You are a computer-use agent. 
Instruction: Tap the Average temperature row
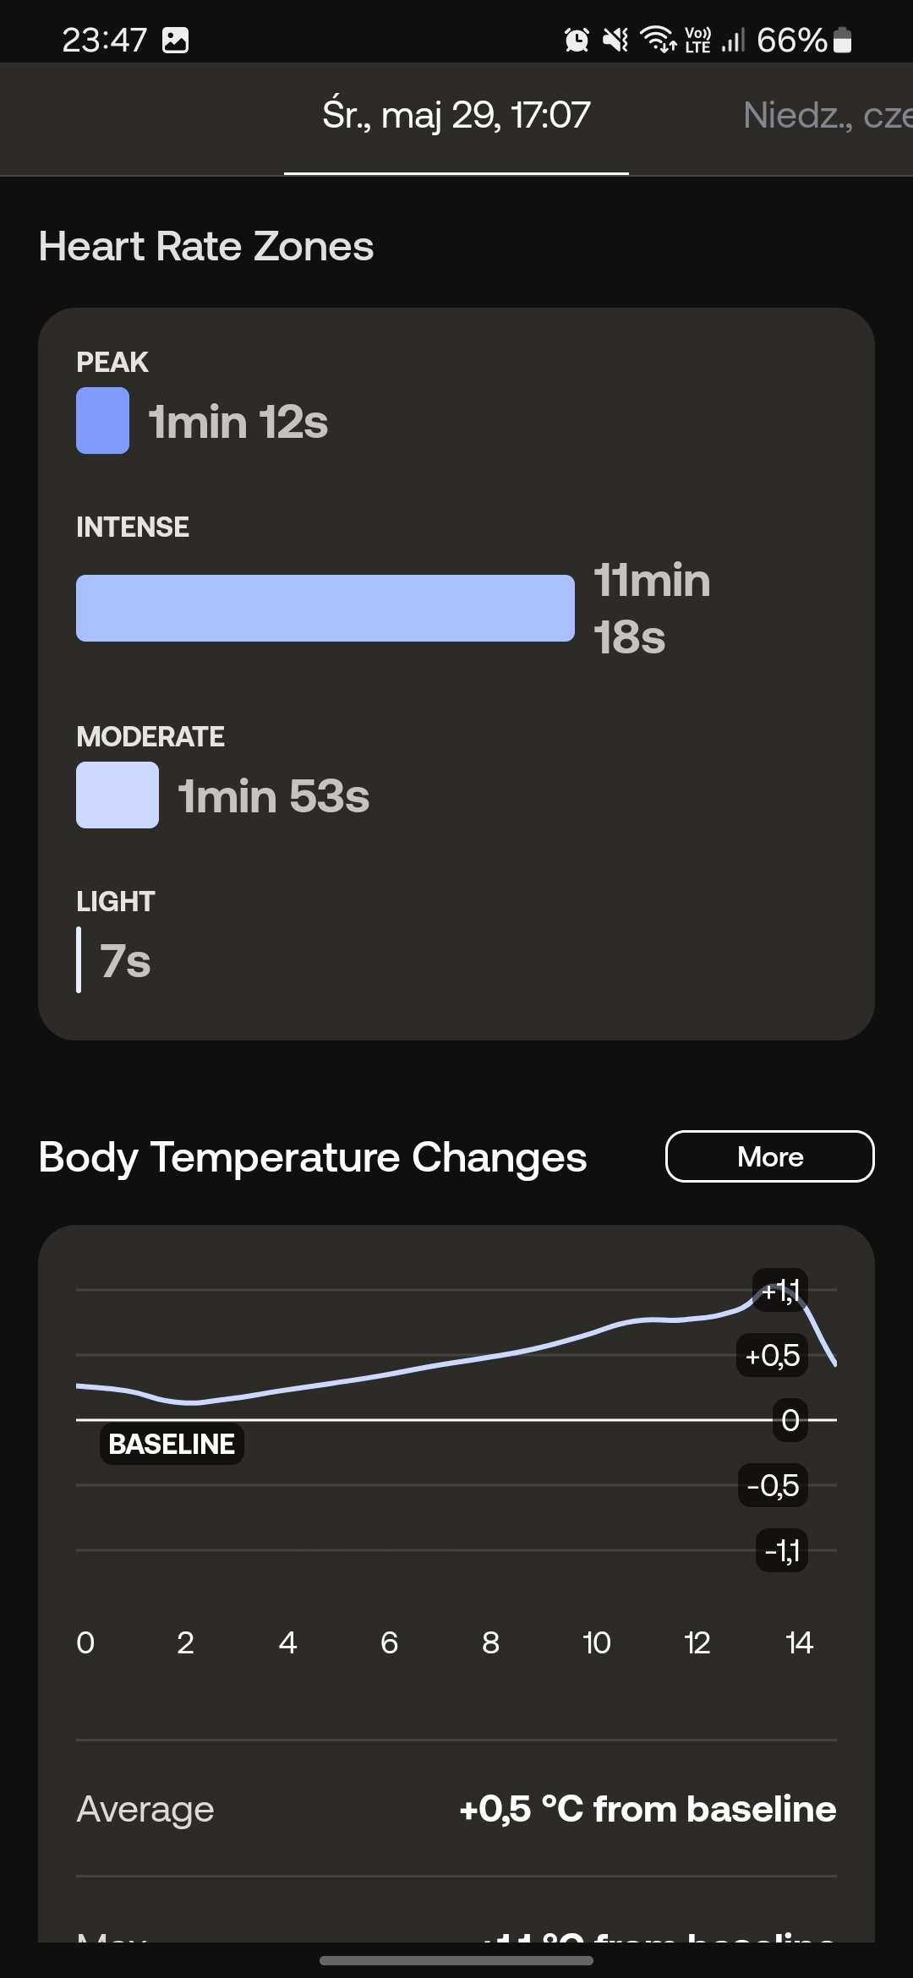(456, 1808)
